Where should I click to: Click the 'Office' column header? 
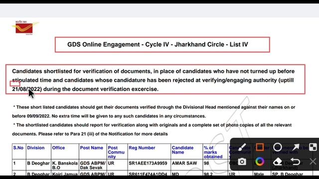click(x=58, y=148)
